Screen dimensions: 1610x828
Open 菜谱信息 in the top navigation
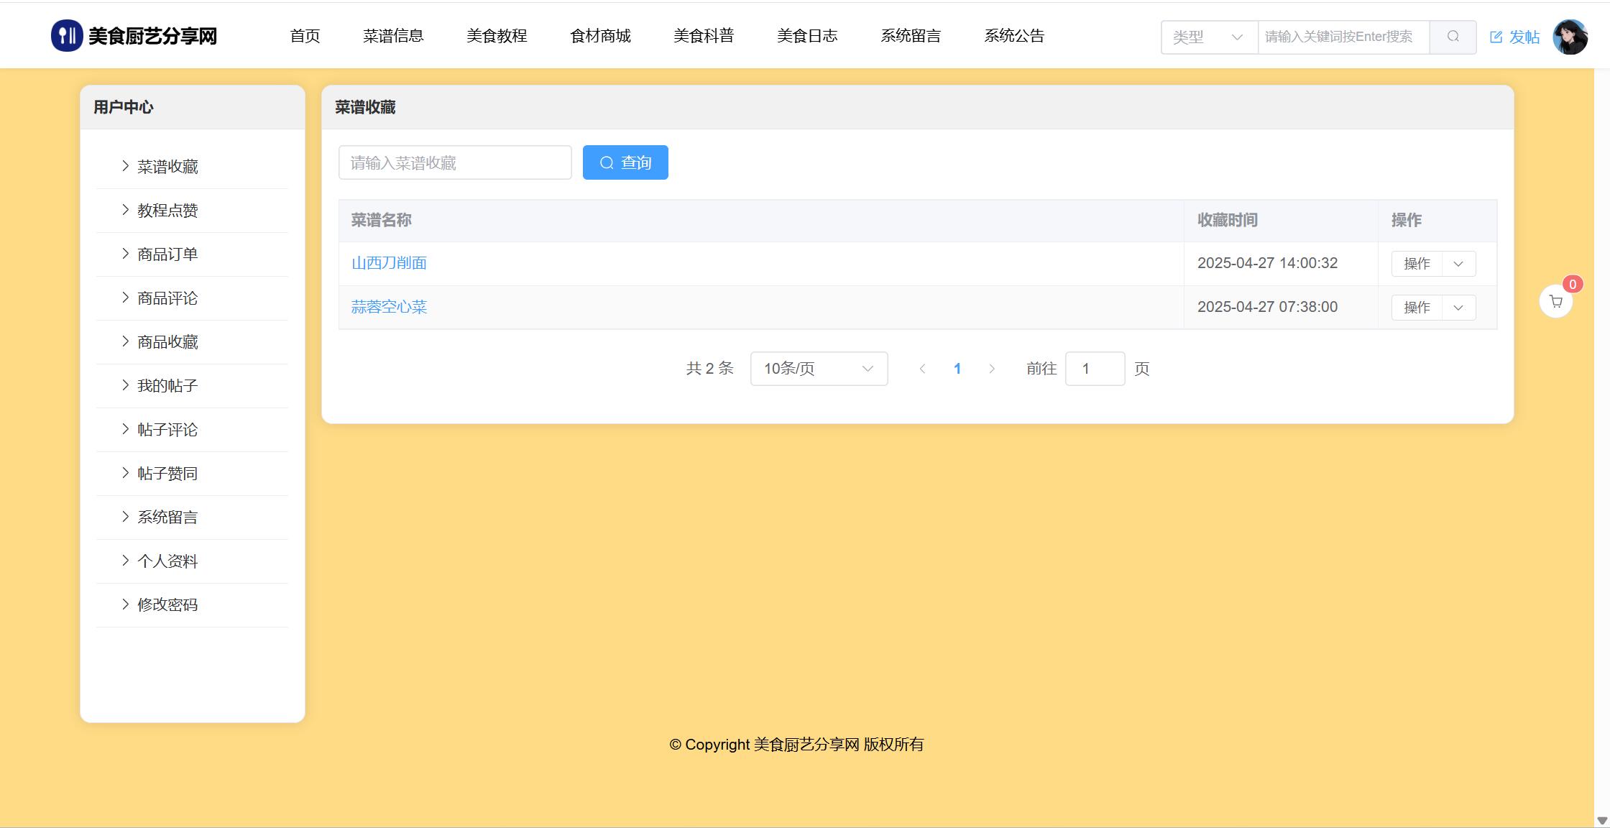tap(393, 36)
